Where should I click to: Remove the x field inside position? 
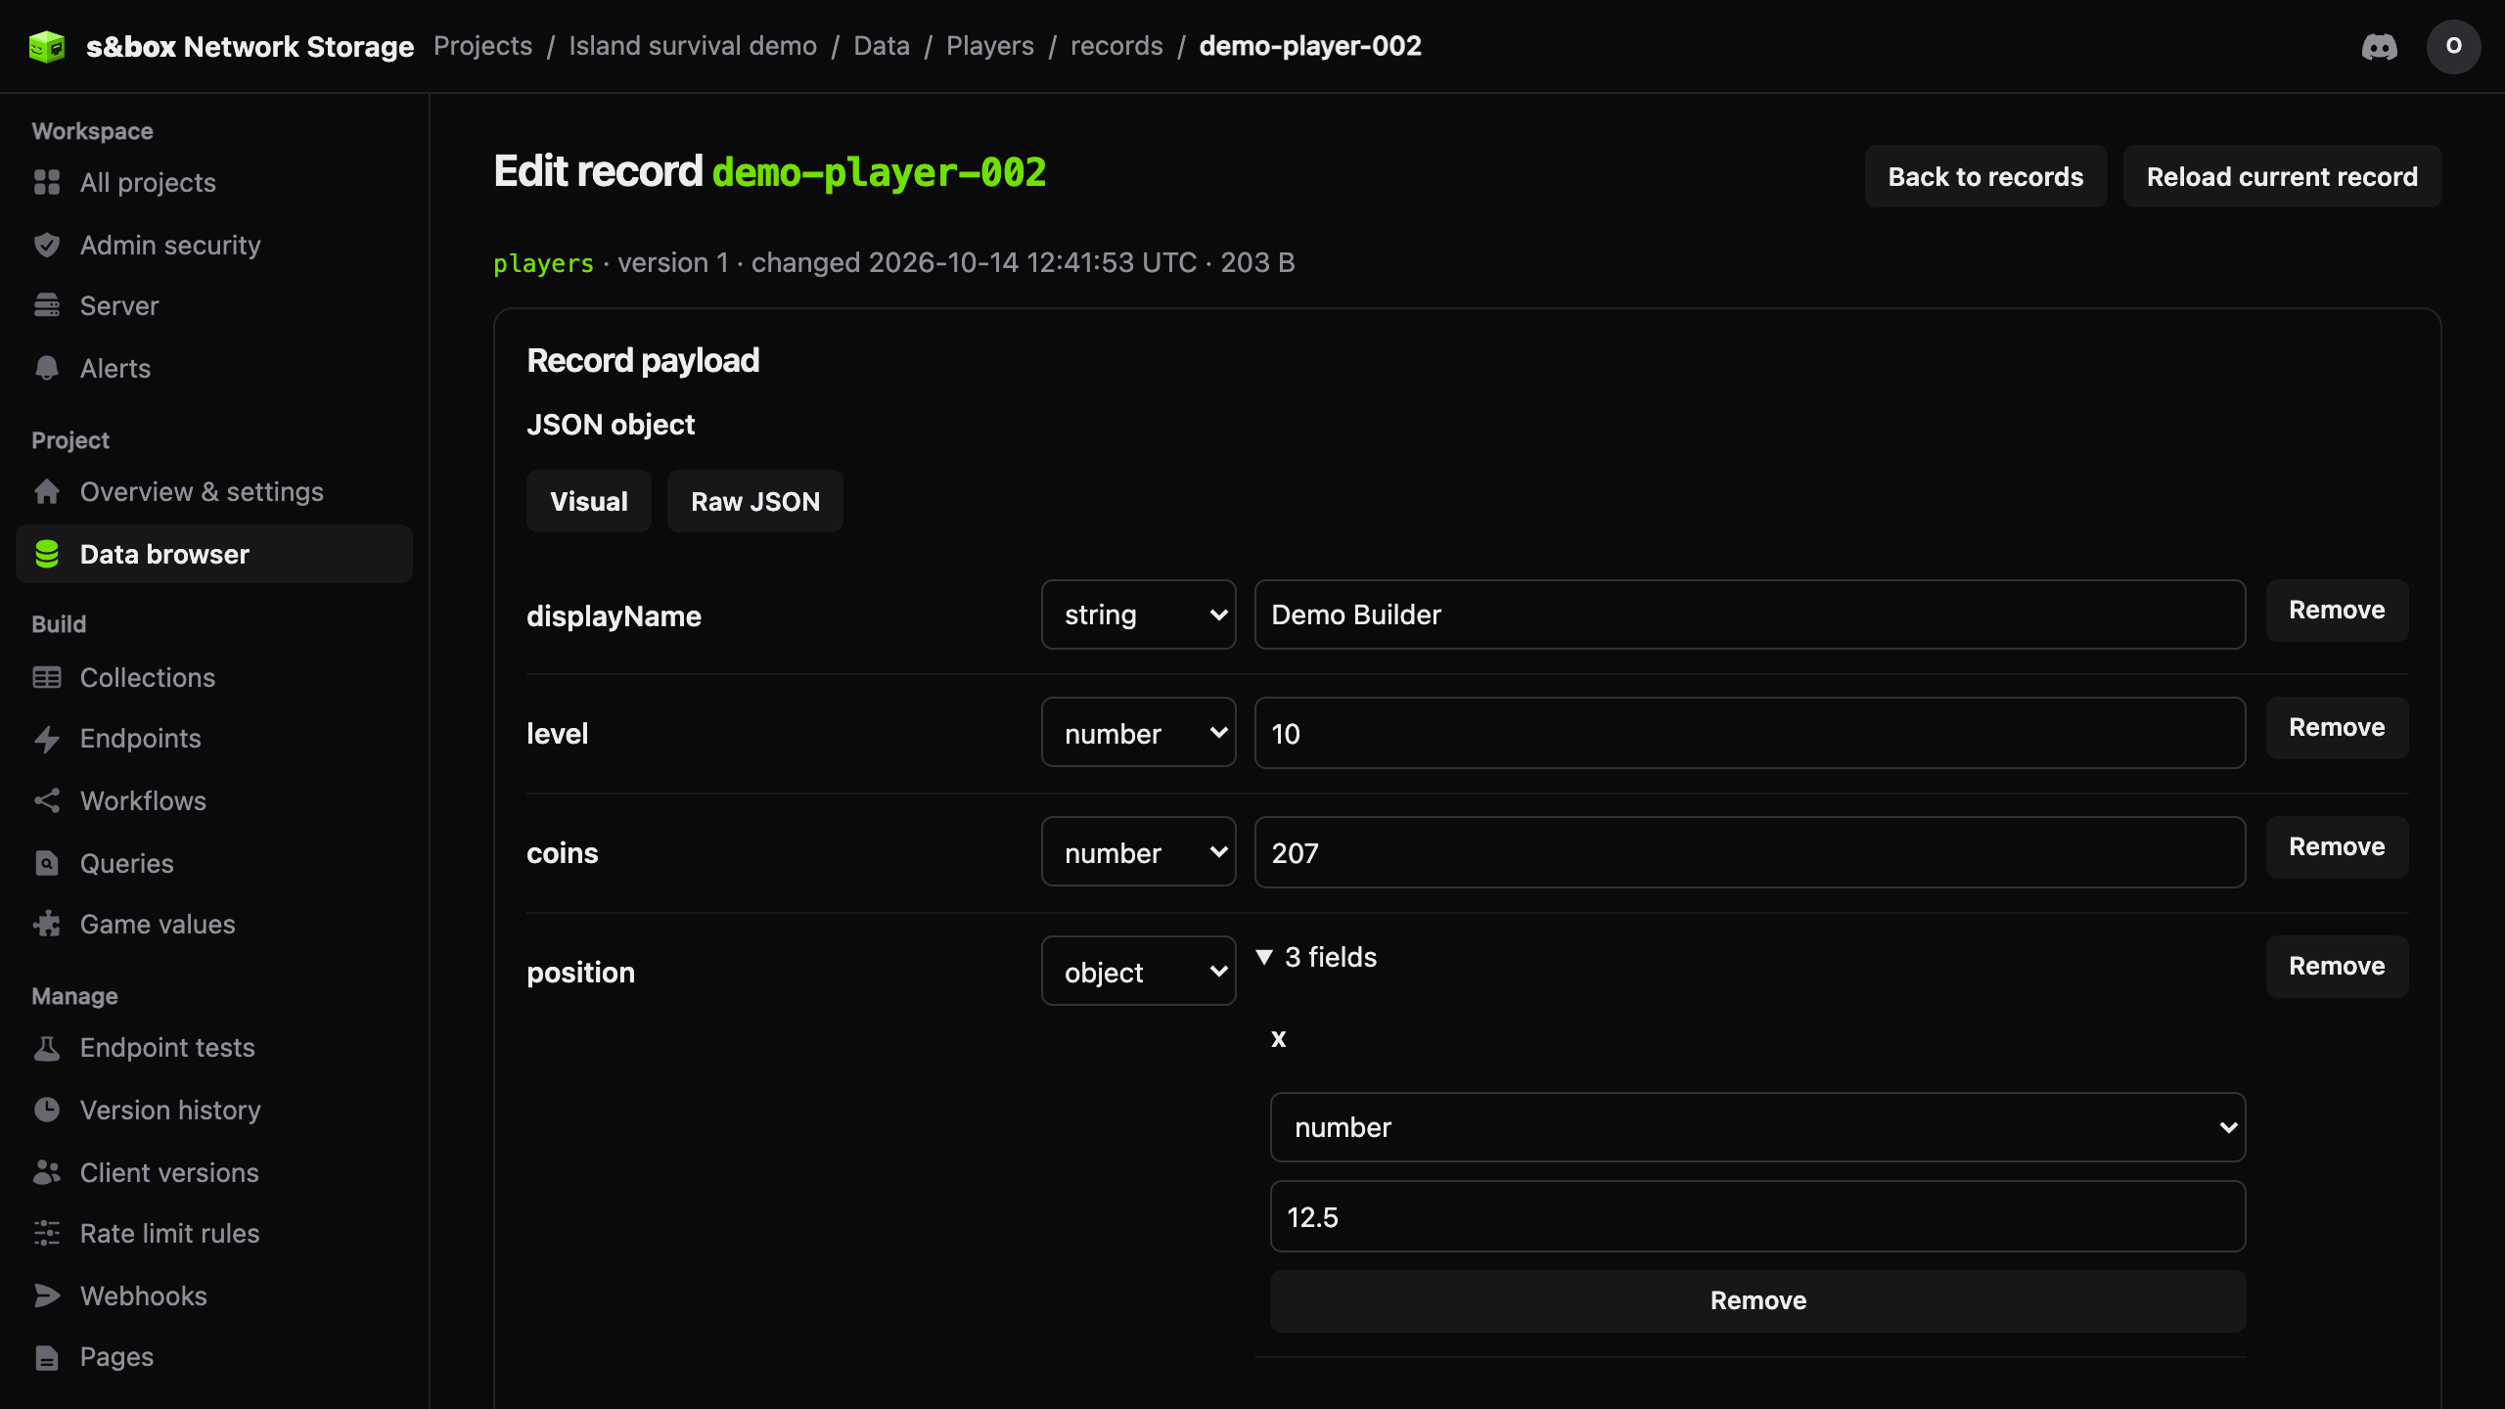coord(1757,1300)
